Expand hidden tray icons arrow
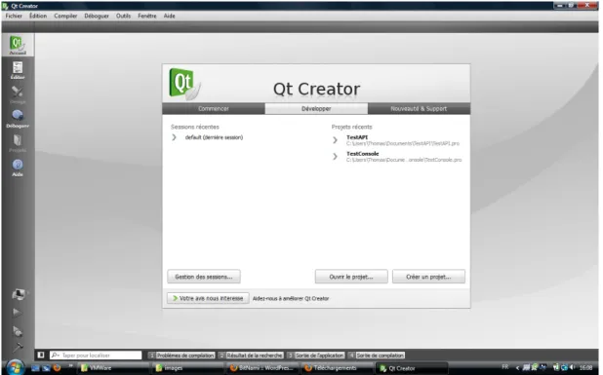Viewport: 603px width, 375px height. (x=517, y=368)
